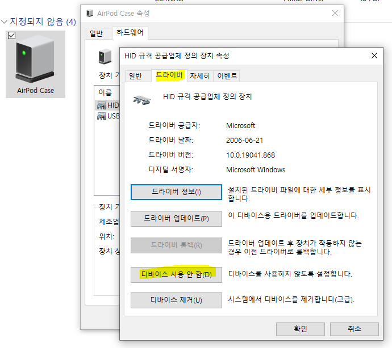Select the HID row in the device list

tap(108, 105)
